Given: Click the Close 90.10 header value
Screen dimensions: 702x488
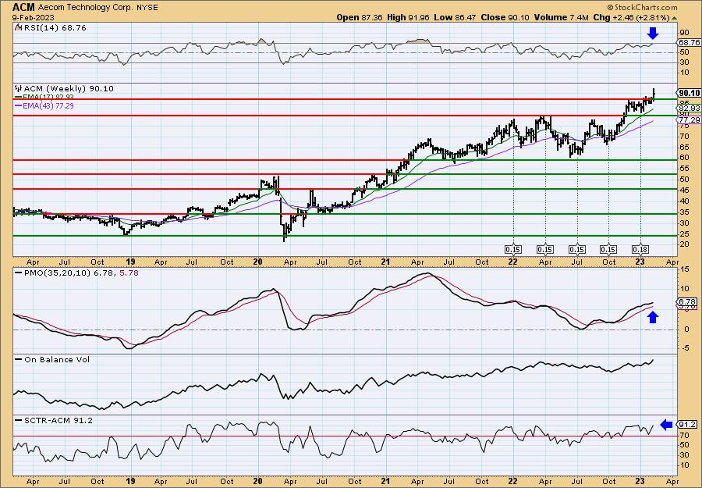Looking at the screenshot, I should pyautogui.click(x=505, y=17).
